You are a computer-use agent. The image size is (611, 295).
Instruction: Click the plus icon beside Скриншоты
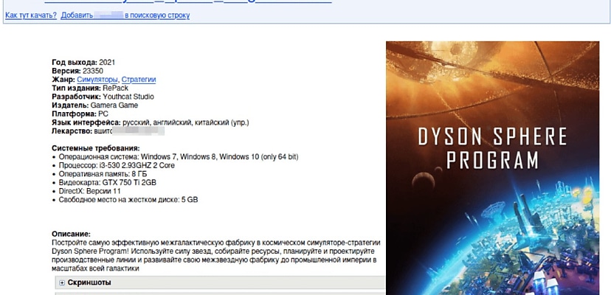62,283
